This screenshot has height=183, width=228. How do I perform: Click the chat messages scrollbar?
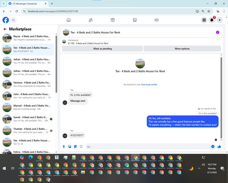point(221,97)
